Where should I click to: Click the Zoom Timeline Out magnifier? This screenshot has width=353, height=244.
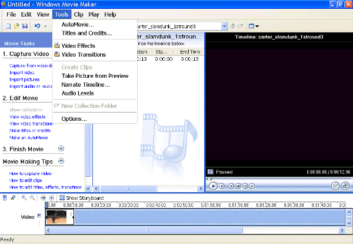pos(32,198)
